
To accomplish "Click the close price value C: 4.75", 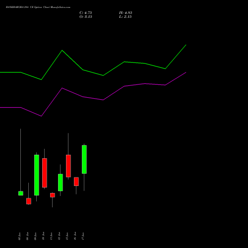I will pyautogui.click(x=86, y=13).
